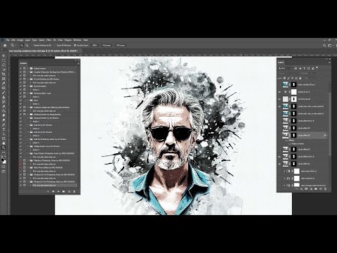Open the Search icon at top right
The width and height of the screenshot is (337, 253).
pyautogui.click(x=324, y=46)
